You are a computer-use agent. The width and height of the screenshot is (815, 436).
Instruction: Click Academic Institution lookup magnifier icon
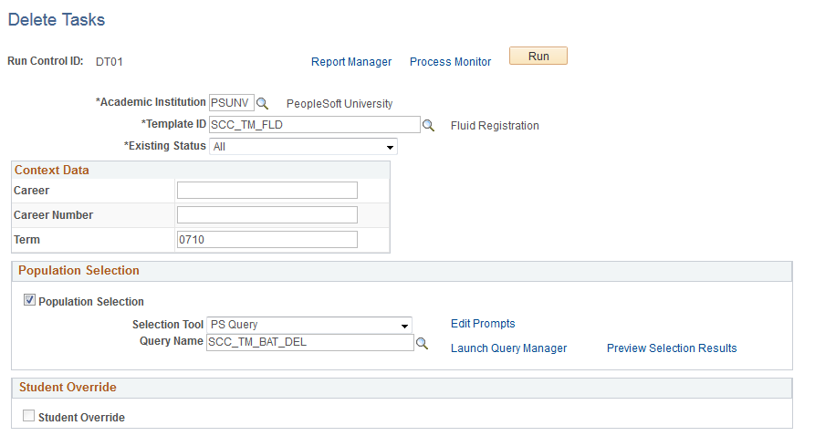pos(263,103)
